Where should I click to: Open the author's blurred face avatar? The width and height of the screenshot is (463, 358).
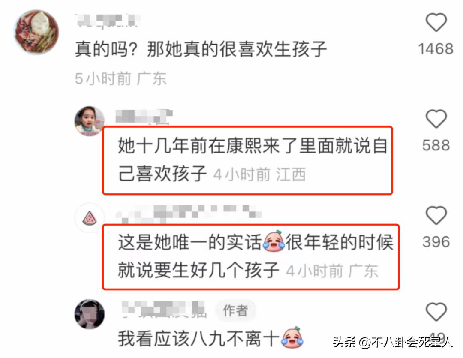coord(90,314)
